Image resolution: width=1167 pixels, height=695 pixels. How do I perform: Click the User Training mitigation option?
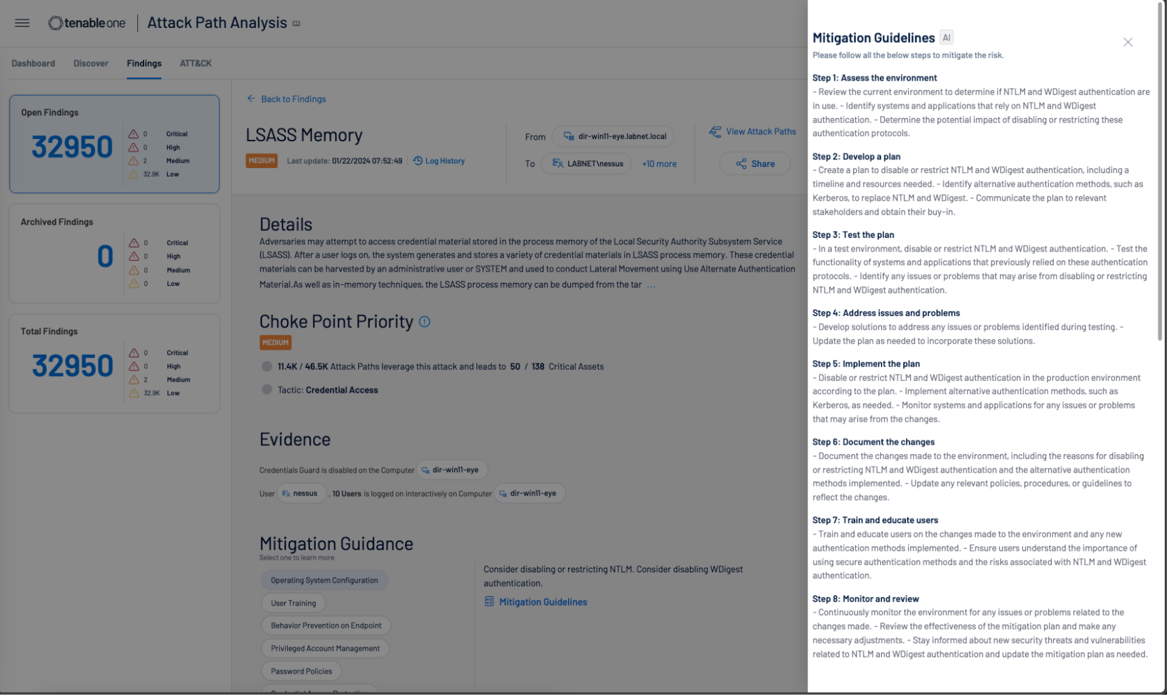click(293, 602)
